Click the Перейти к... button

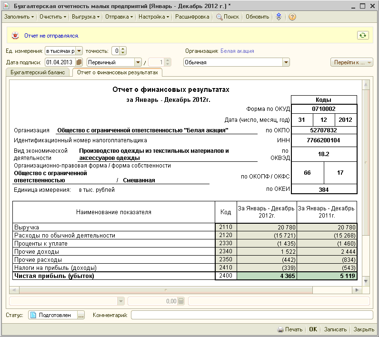pyautogui.click(x=351, y=62)
